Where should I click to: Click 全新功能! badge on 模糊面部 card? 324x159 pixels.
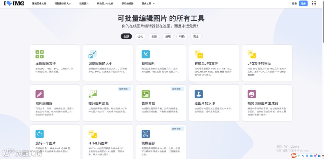tap(178, 129)
